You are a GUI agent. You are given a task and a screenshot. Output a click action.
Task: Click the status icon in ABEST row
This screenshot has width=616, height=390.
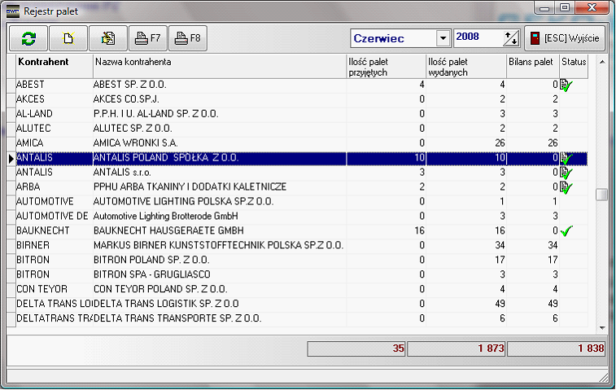pyautogui.click(x=566, y=85)
